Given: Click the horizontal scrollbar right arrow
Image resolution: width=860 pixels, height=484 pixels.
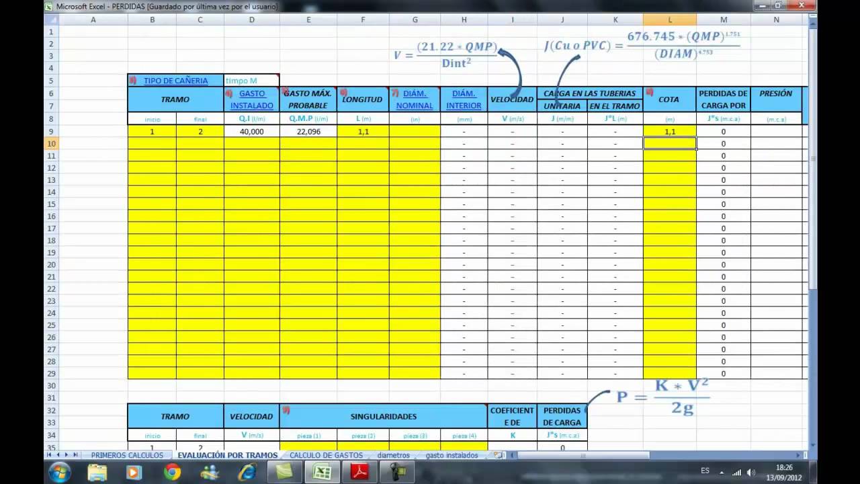Looking at the screenshot, I should coord(798,455).
